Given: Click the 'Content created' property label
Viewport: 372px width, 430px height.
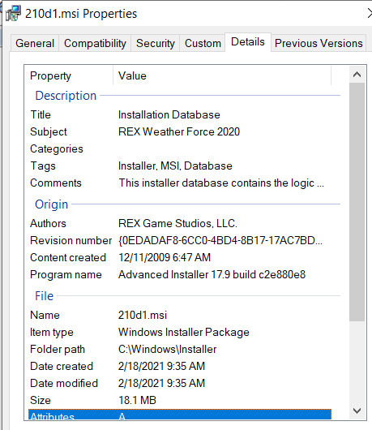Looking at the screenshot, I should coord(68,257).
